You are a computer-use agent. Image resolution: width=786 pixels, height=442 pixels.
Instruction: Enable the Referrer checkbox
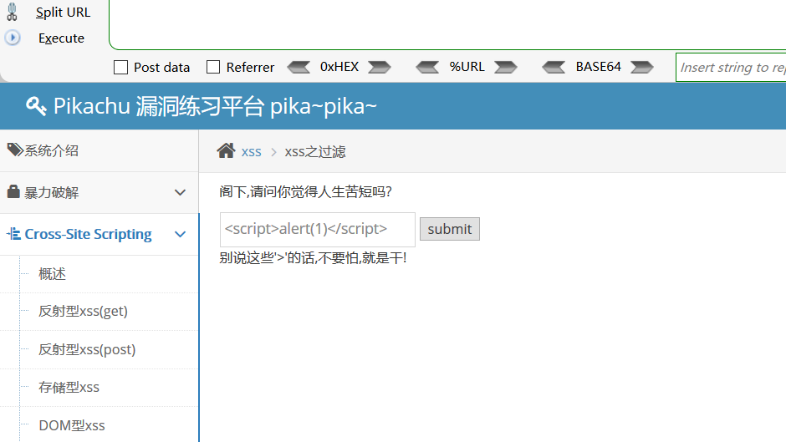(x=213, y=67)
